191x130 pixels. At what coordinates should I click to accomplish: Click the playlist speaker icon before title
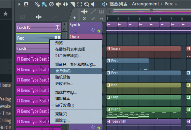coord(105,4)
